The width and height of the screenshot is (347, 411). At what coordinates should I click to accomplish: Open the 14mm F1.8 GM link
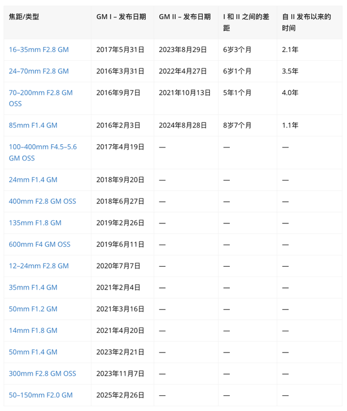click(33, 330)
